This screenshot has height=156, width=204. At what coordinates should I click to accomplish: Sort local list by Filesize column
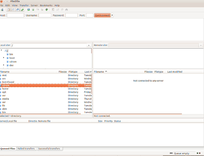[63, 72]
